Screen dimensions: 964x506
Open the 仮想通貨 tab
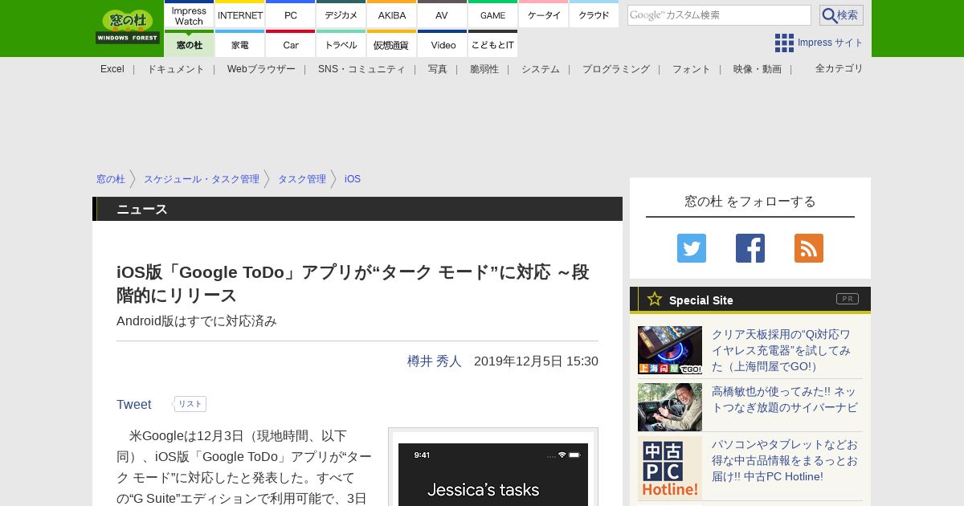pyautogui.click(x=392, y=44)
